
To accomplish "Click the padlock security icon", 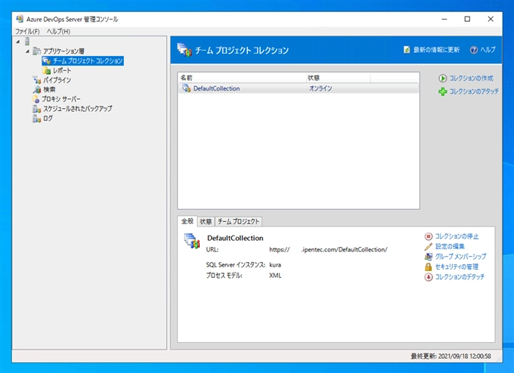I will pyautogui.click(x=429, y=267).
